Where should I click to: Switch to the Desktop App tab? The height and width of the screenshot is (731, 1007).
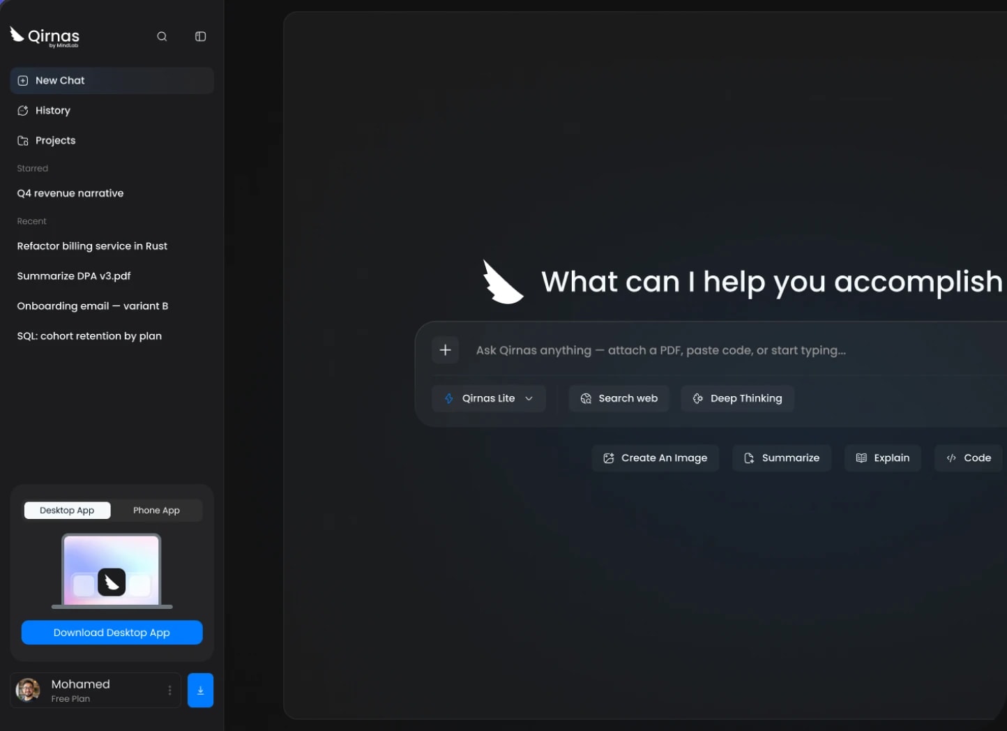pyautogui.click(x=67, y=511)
